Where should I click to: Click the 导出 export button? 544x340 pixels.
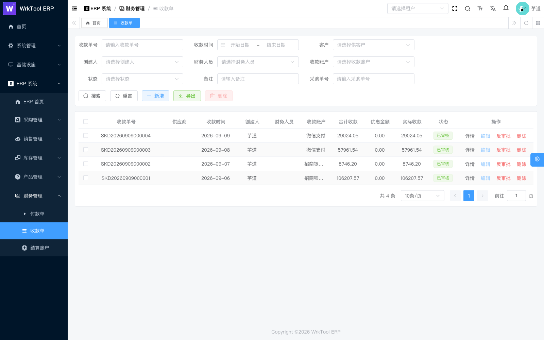187,96
